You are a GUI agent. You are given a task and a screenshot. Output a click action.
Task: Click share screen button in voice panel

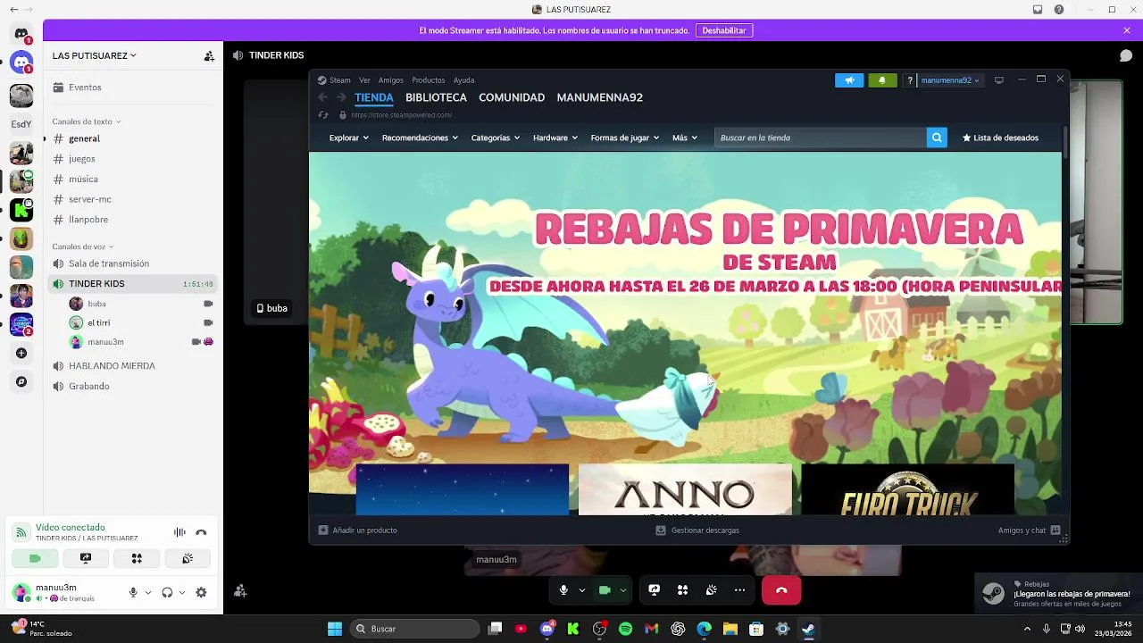coord(86,558)
